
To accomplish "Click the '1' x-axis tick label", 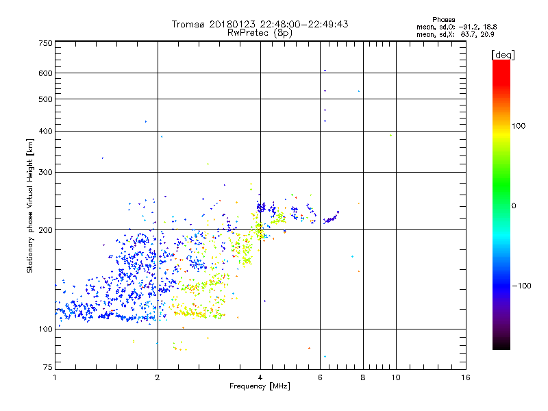I will coord(55,377).
